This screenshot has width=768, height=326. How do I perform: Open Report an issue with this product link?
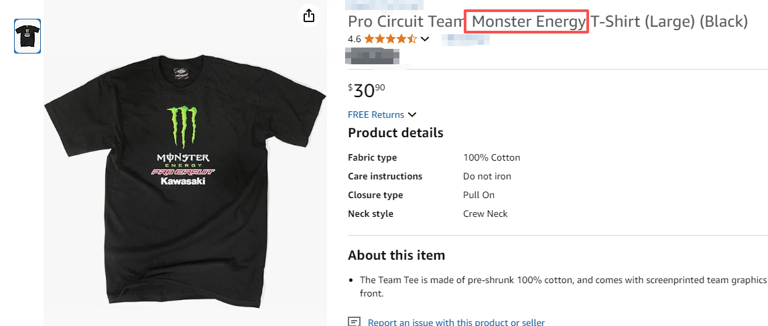click(456, 323)
